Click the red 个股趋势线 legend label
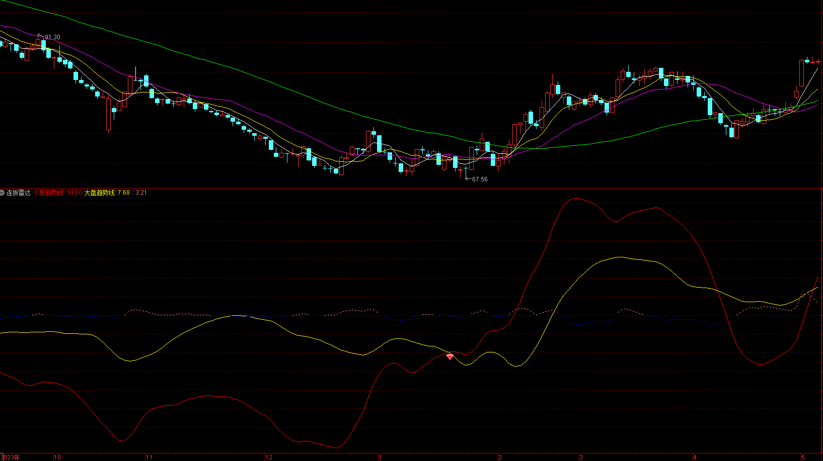The height and width of the screenshot is (461, 823). coord(49,193)
